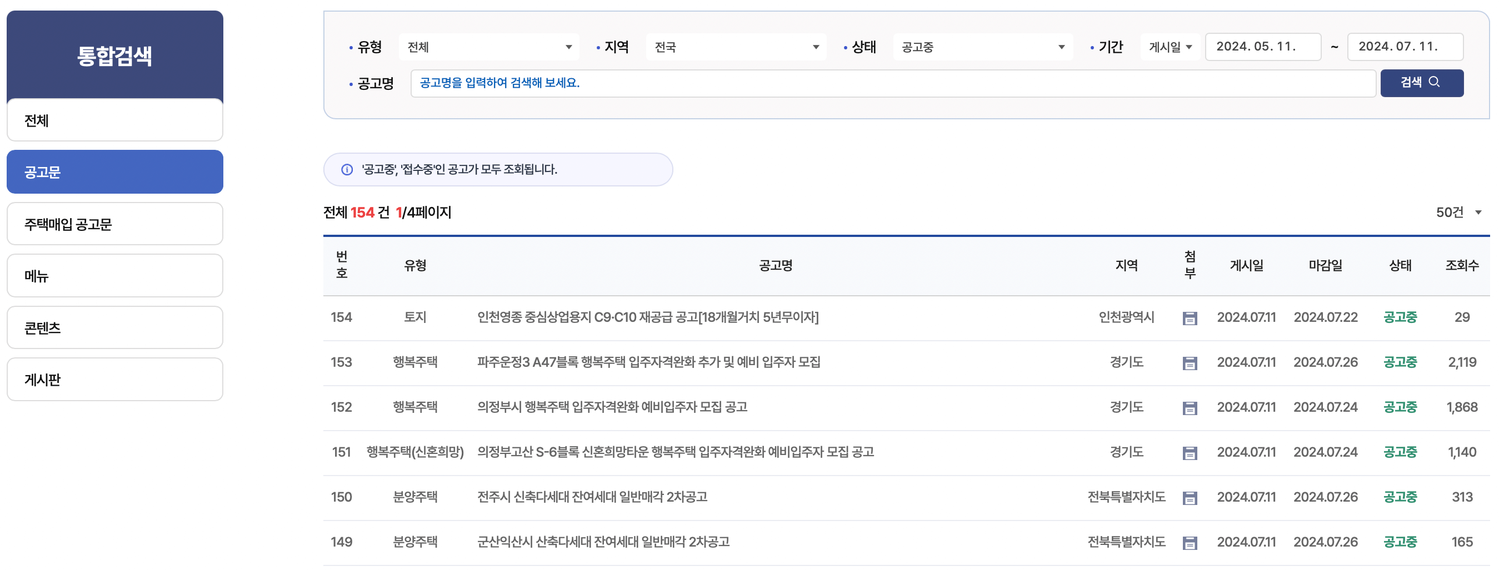
Task: Click the magnifier icon on 검색 button
Action: (x=1434, y=82)
